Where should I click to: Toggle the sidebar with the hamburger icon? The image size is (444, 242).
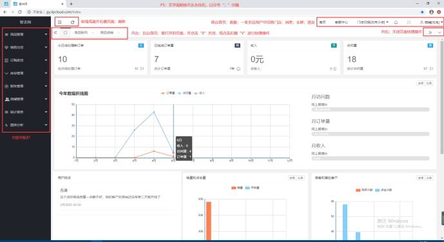coord(59,22)
